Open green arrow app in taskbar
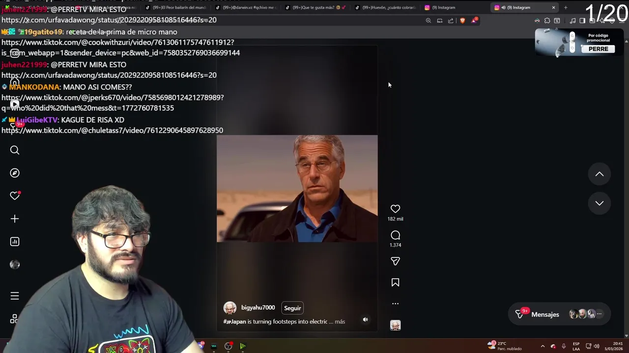Screen dimensions: 629x353 tap(242, 346)
